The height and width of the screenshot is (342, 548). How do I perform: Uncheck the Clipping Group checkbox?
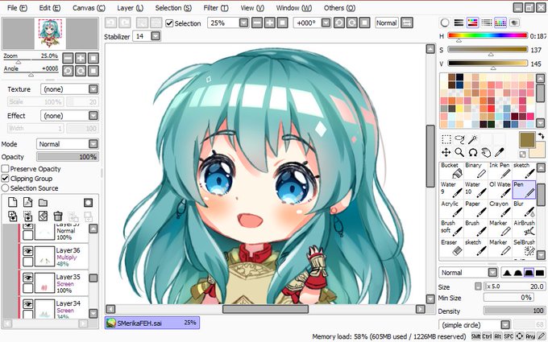(6, 179)
